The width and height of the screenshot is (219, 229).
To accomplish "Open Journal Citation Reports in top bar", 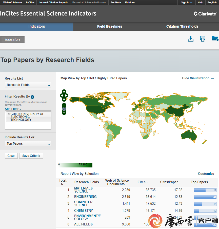I will [x=53, y=3].
